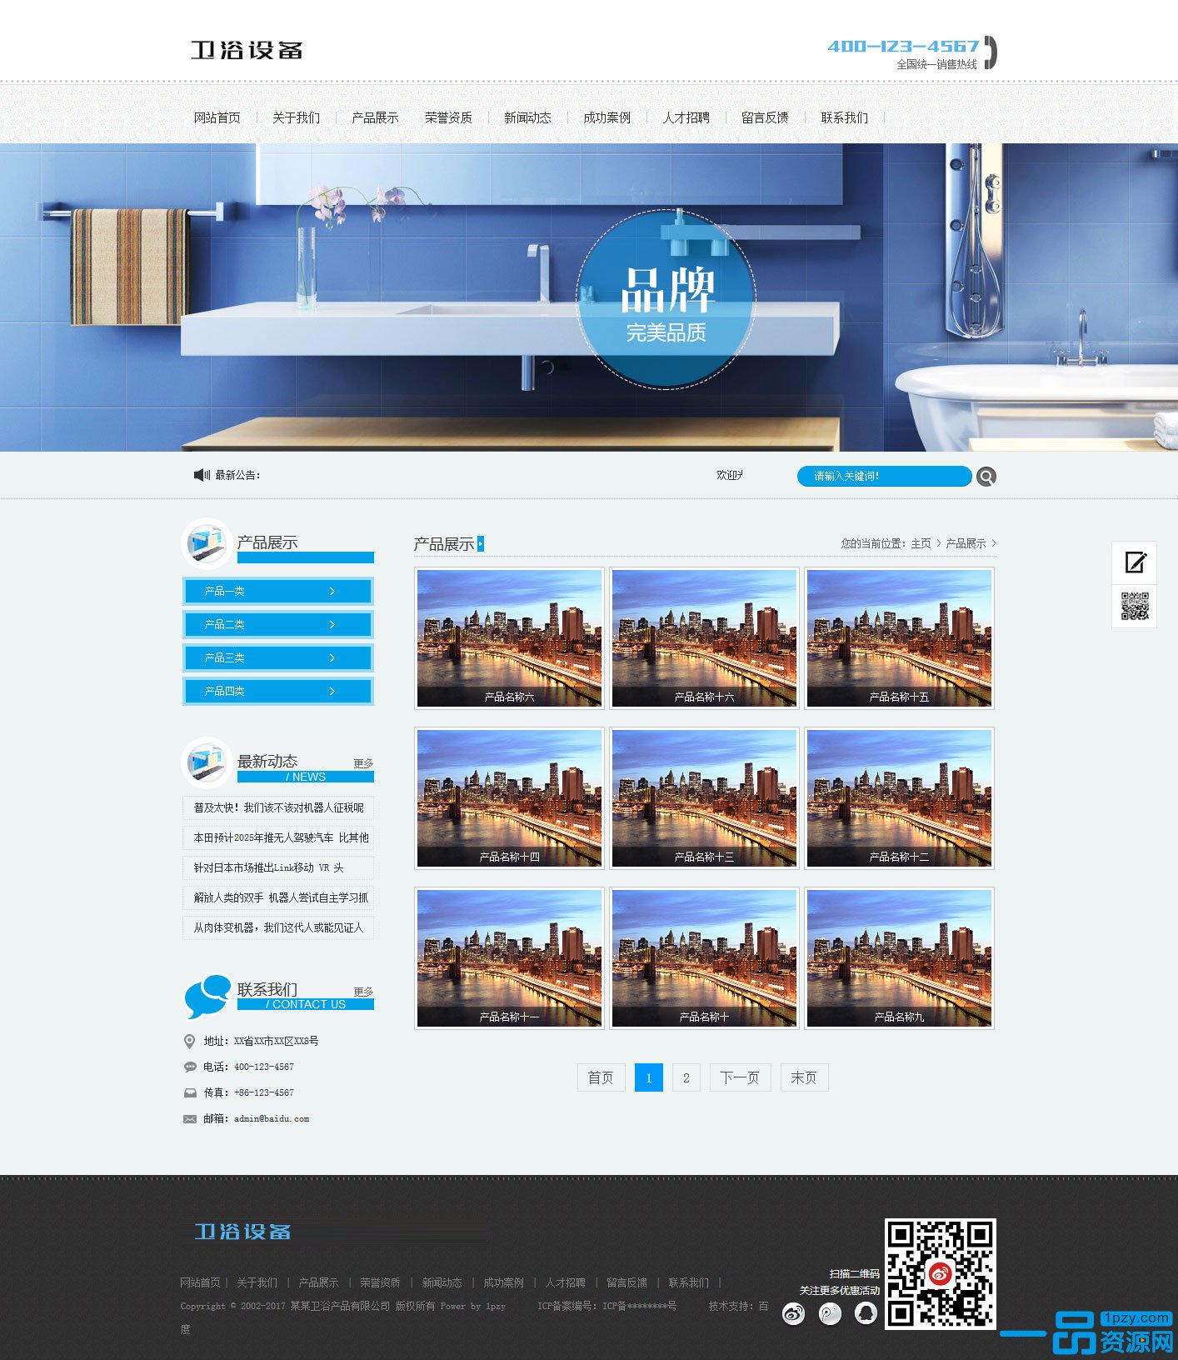Click the search magnifier icon

click(x=986, y=476)
